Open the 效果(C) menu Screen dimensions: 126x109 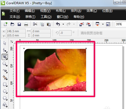[92, 11]
